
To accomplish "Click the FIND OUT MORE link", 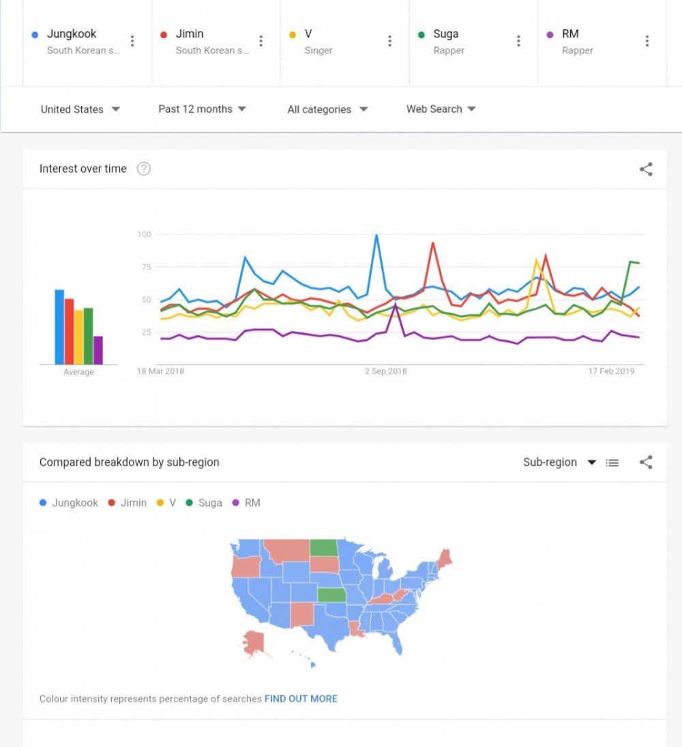I will [x=301, y=699].
